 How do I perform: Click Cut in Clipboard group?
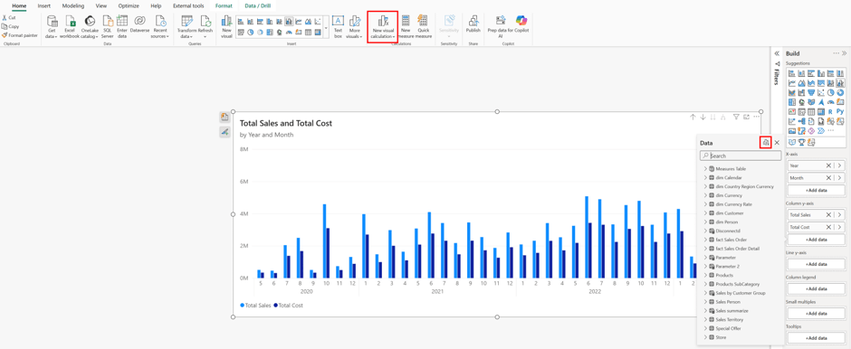[x=9, y=18]
